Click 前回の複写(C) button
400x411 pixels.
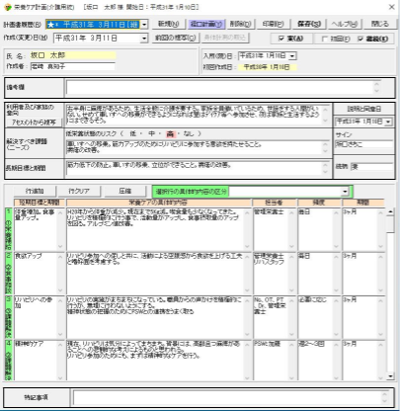click(x=176, y=38)
